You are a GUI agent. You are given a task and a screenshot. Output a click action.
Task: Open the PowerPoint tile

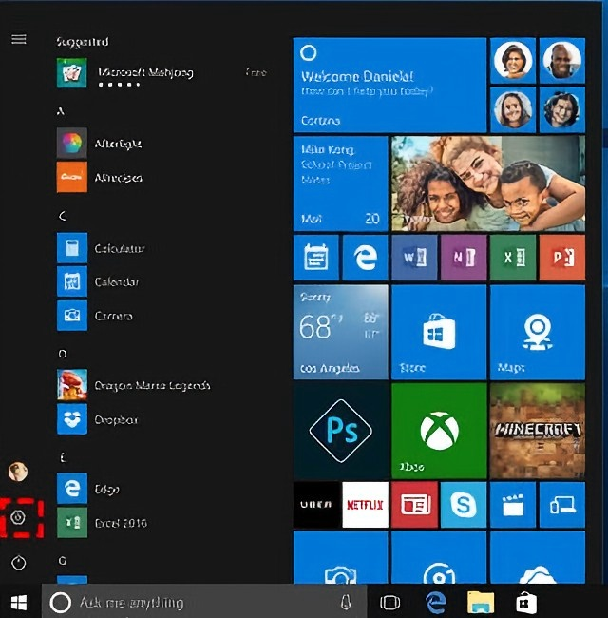click(x=561, y=258)
